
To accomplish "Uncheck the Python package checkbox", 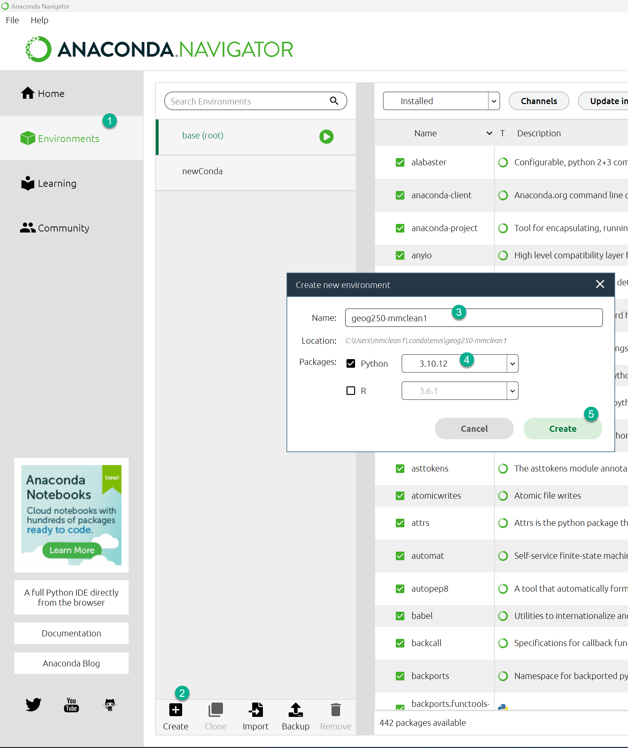I will pos(351,363).
